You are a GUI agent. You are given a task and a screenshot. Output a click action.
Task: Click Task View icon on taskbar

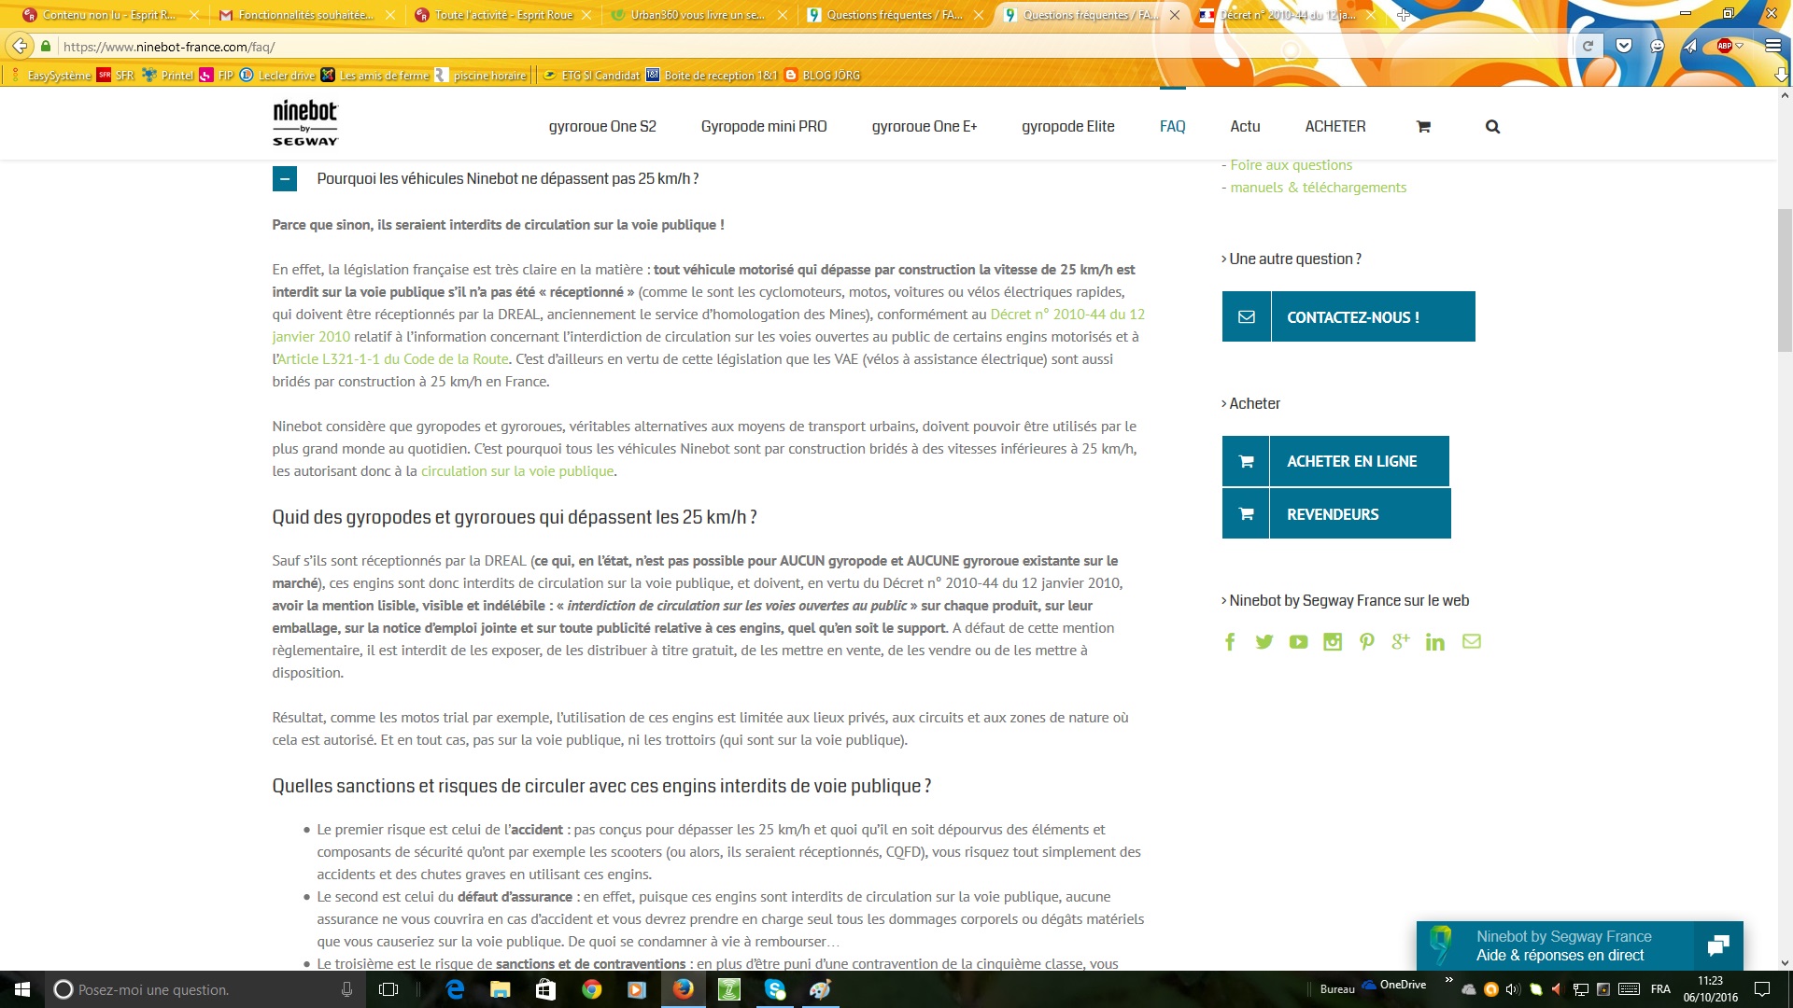click(x=388, y=989)
